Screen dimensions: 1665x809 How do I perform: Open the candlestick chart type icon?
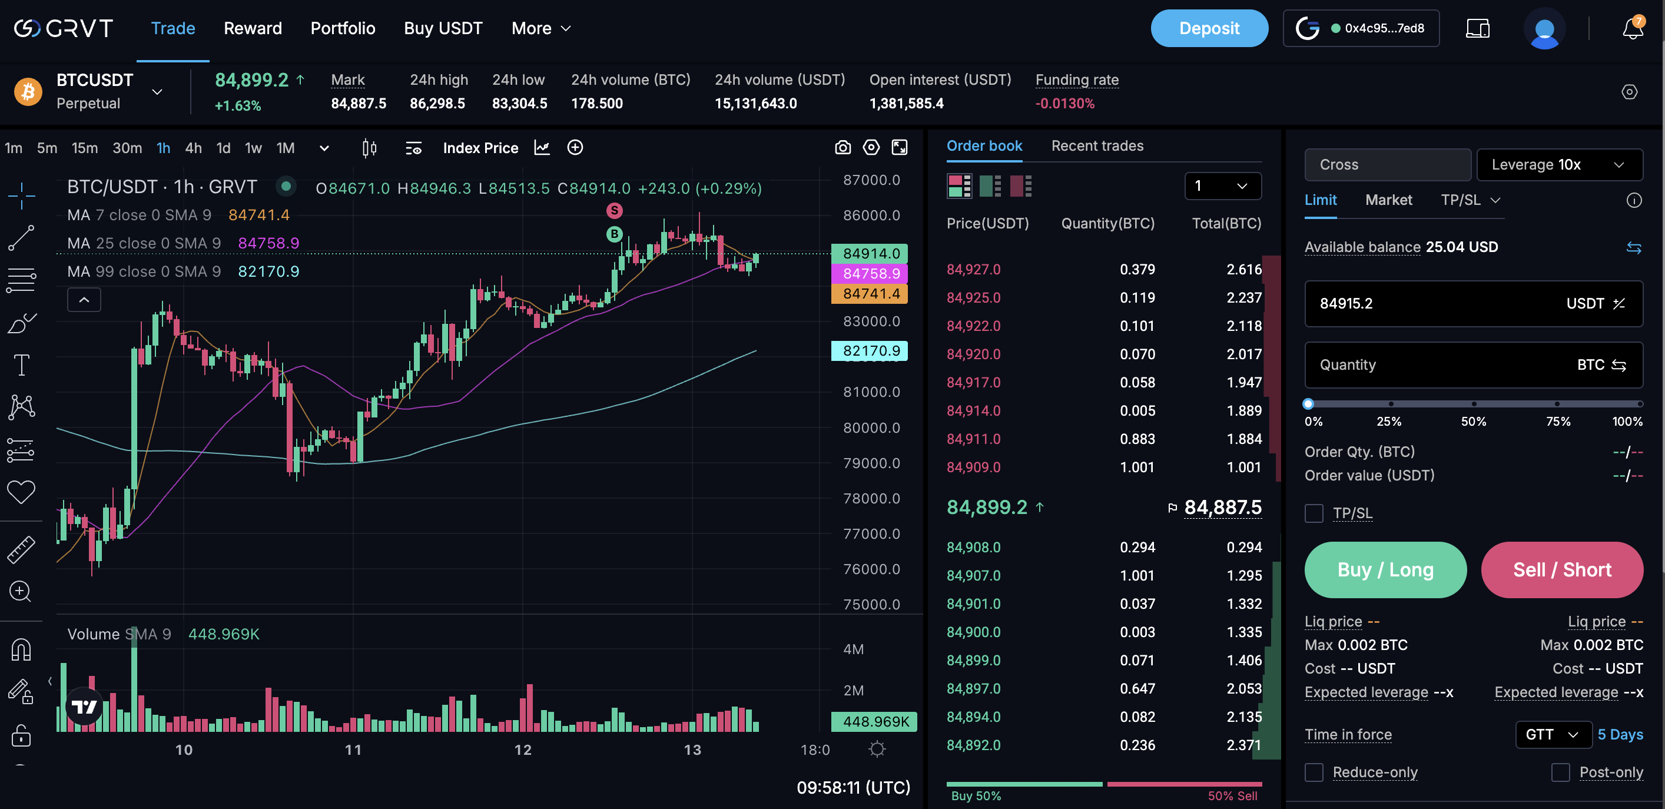pos(369,148)
